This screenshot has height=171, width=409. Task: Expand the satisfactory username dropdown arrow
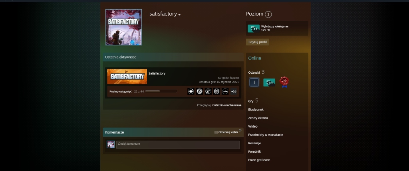tap(179, 15)
